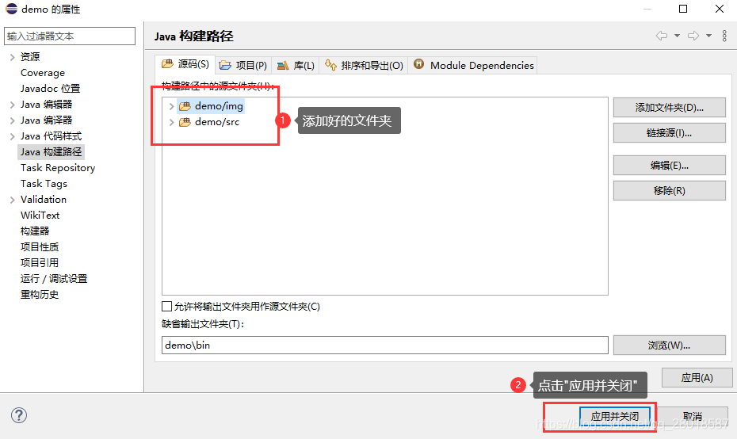Click the Eclipse icon in title bar
This screenshot has width=737, height=439.
[x=11, y=9]
